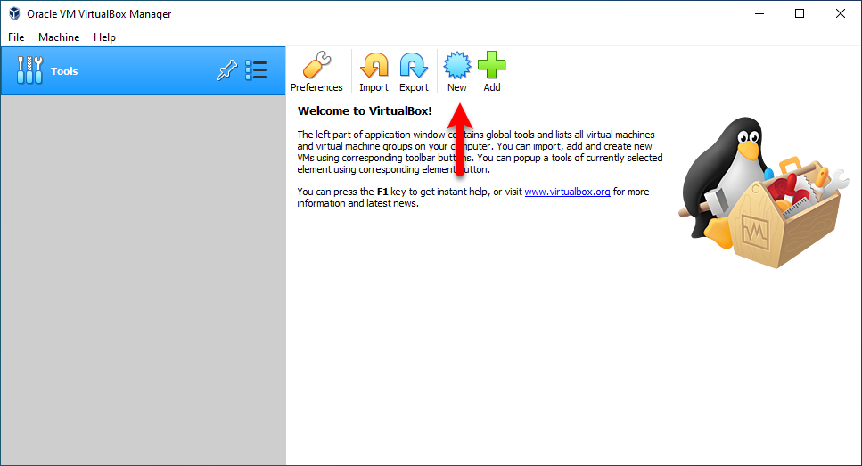Open the File menu
Image resolution: width=862 pixels, height=466 pixels.
click(16, 37)
